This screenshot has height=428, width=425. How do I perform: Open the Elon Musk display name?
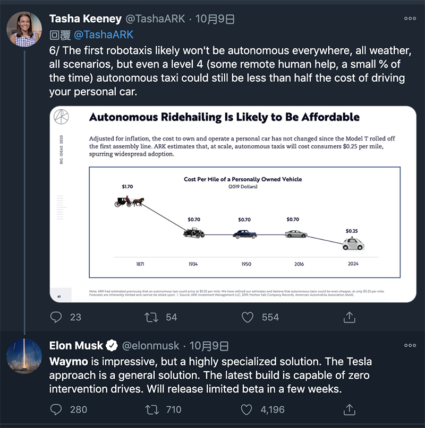click(x=76, y=346)
